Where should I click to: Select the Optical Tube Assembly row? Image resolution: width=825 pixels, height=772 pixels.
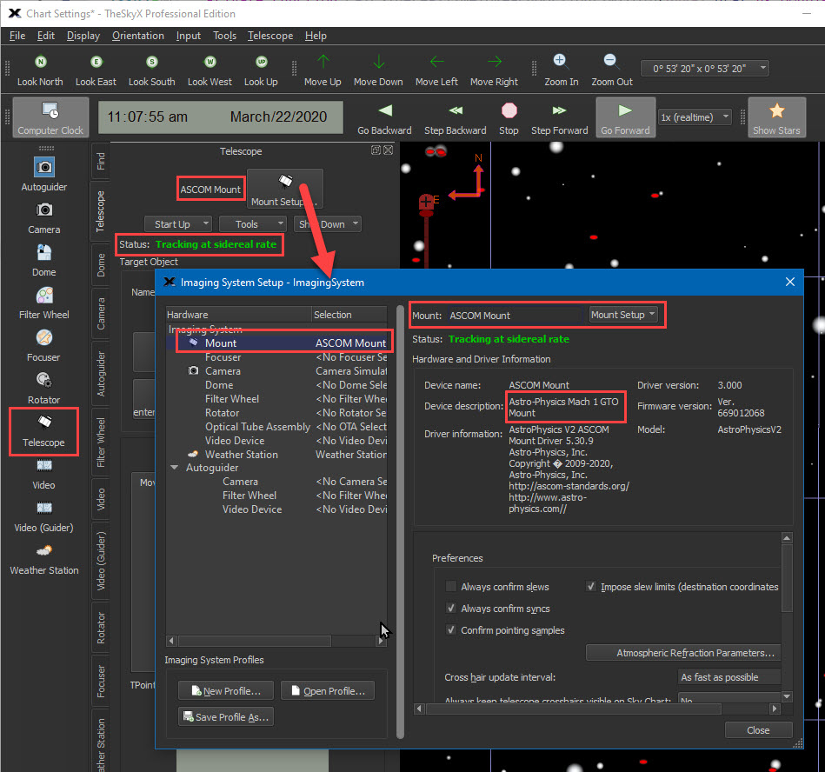click(x=276, y=427)
